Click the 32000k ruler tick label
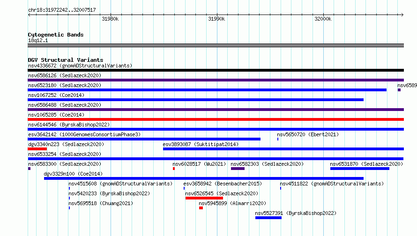Screen dimensions: 417x236 point(323,19)
